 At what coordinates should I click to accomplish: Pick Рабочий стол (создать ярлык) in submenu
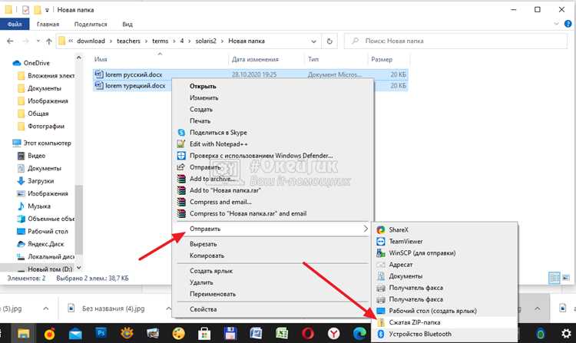point(432,311)
